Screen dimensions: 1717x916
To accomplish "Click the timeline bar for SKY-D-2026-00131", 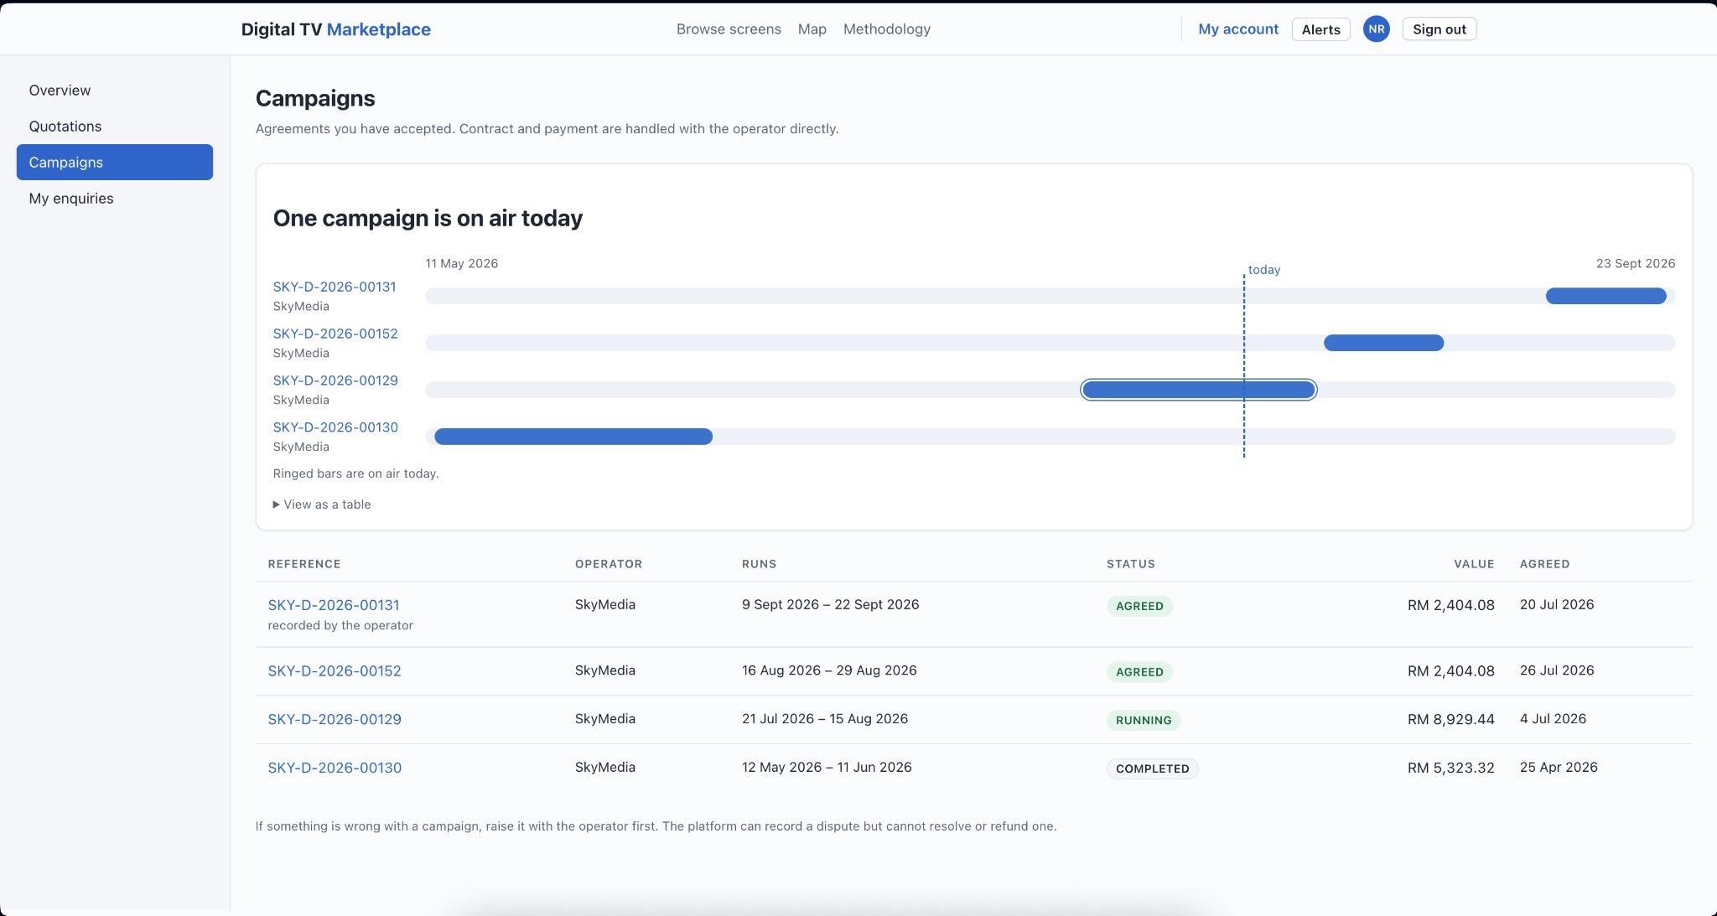I will point(1605,296).
